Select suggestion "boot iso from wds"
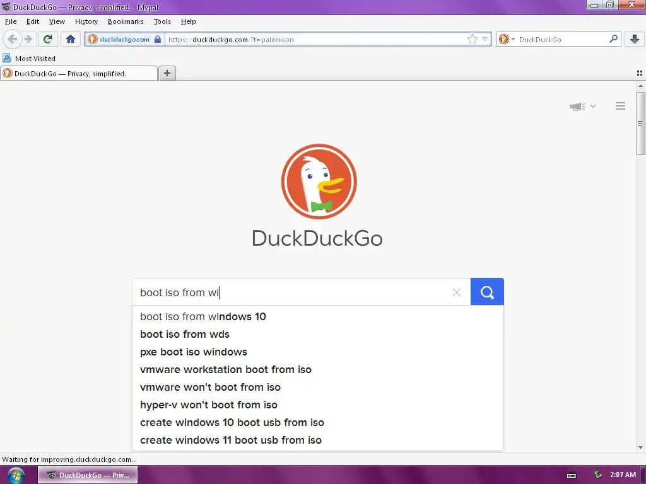The width and height of the screenshot is (646, 484). click(x=318, y=334)
